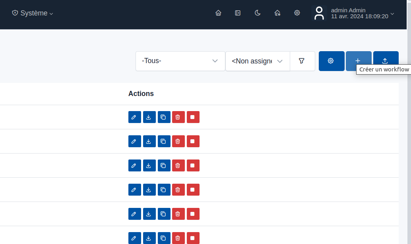The width and height of the screenshot is (411, 244).
Task: Click admin Admin in the top bar
Action: click(348, 10)
